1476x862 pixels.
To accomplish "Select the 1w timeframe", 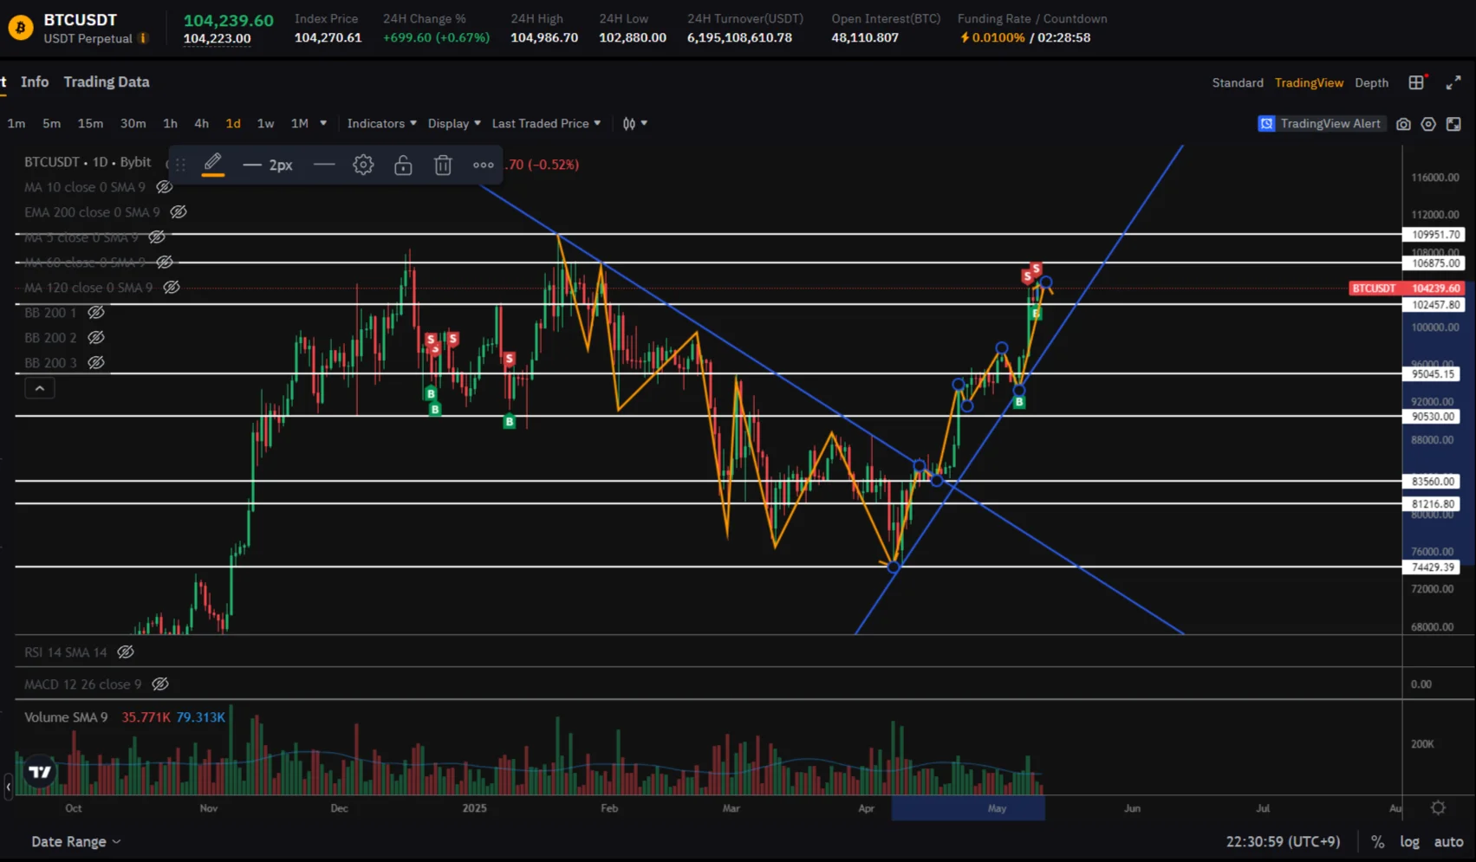I will click(x=265, y=124).
